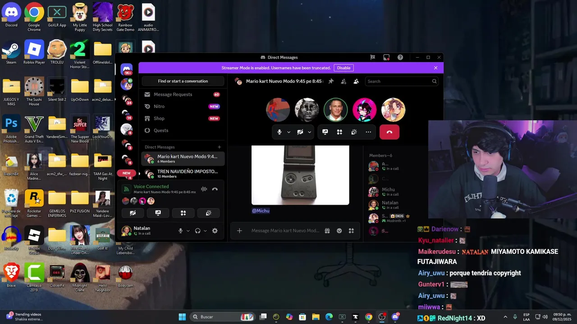Click the John Cena avatar in the call
Image resolution: width=577 pixels, height=324 pixels.
pos(335,110)
